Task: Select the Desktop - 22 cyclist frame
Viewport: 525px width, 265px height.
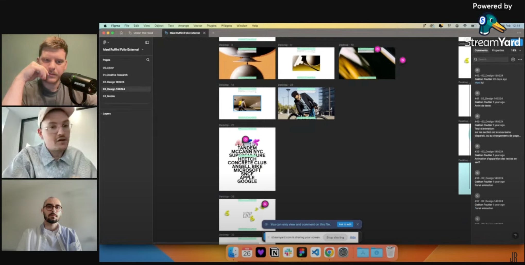Action: [x=306, y=103]
